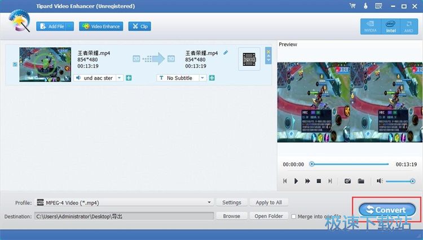Open the Clip tool

coord(139,26)
